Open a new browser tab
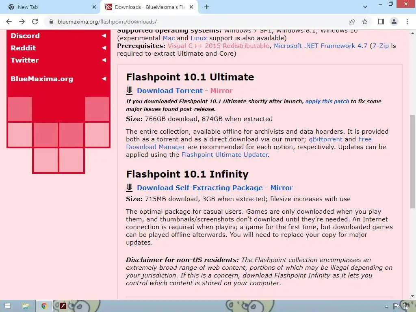The image size is (416, 312). click(207, 7)
